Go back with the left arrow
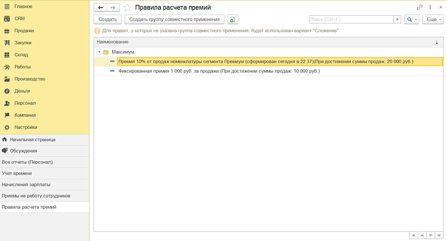The image size is (447, 241). (x=101, y=7)
